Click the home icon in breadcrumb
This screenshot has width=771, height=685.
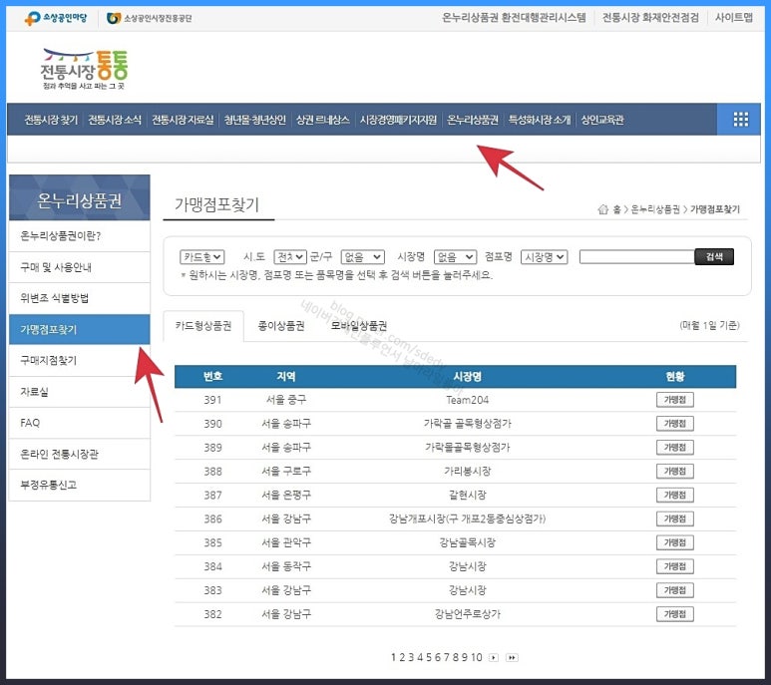click(602, 209)
